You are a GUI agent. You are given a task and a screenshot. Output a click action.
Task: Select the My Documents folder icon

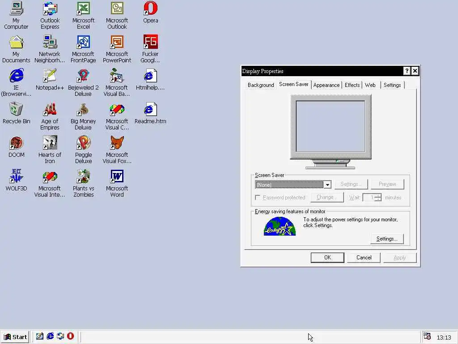[x=16, y=49]
